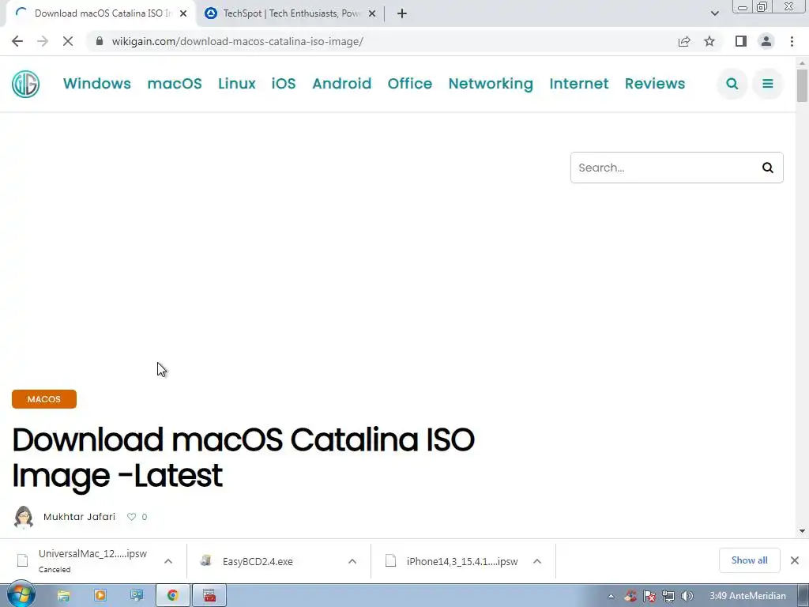Screen dimensions: 809x607
Task: Open EasyBCD2.4.exe download
Action: point(258,561)
